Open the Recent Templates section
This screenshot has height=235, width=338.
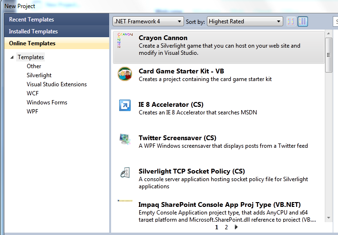coord(57,20)
